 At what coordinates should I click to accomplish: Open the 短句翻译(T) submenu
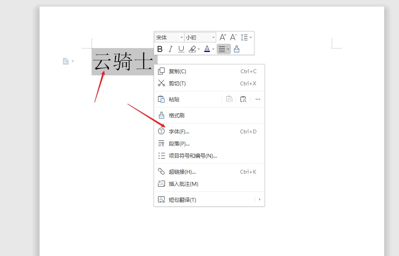tap(209, 200)
